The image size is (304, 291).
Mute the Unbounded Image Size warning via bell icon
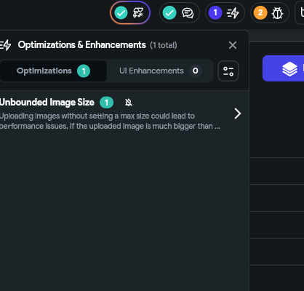click(x=129, y=103)
